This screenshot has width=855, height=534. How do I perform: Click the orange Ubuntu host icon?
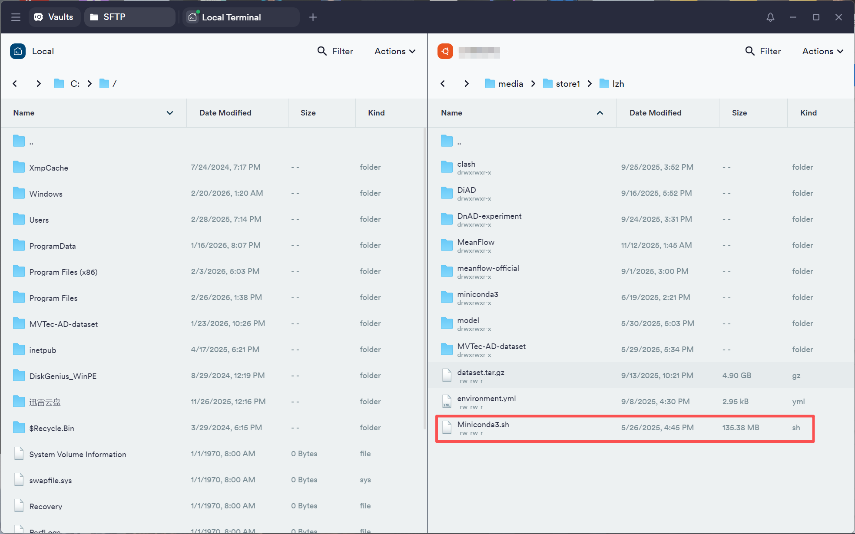click(445, 51)
